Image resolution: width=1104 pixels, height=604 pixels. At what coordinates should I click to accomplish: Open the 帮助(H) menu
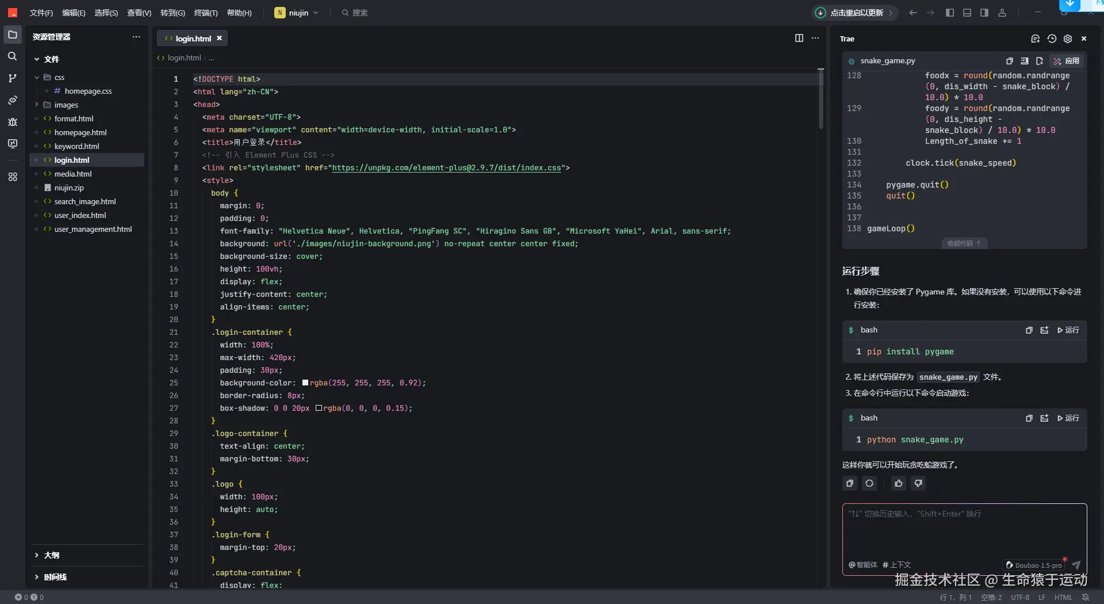point(239,13)
